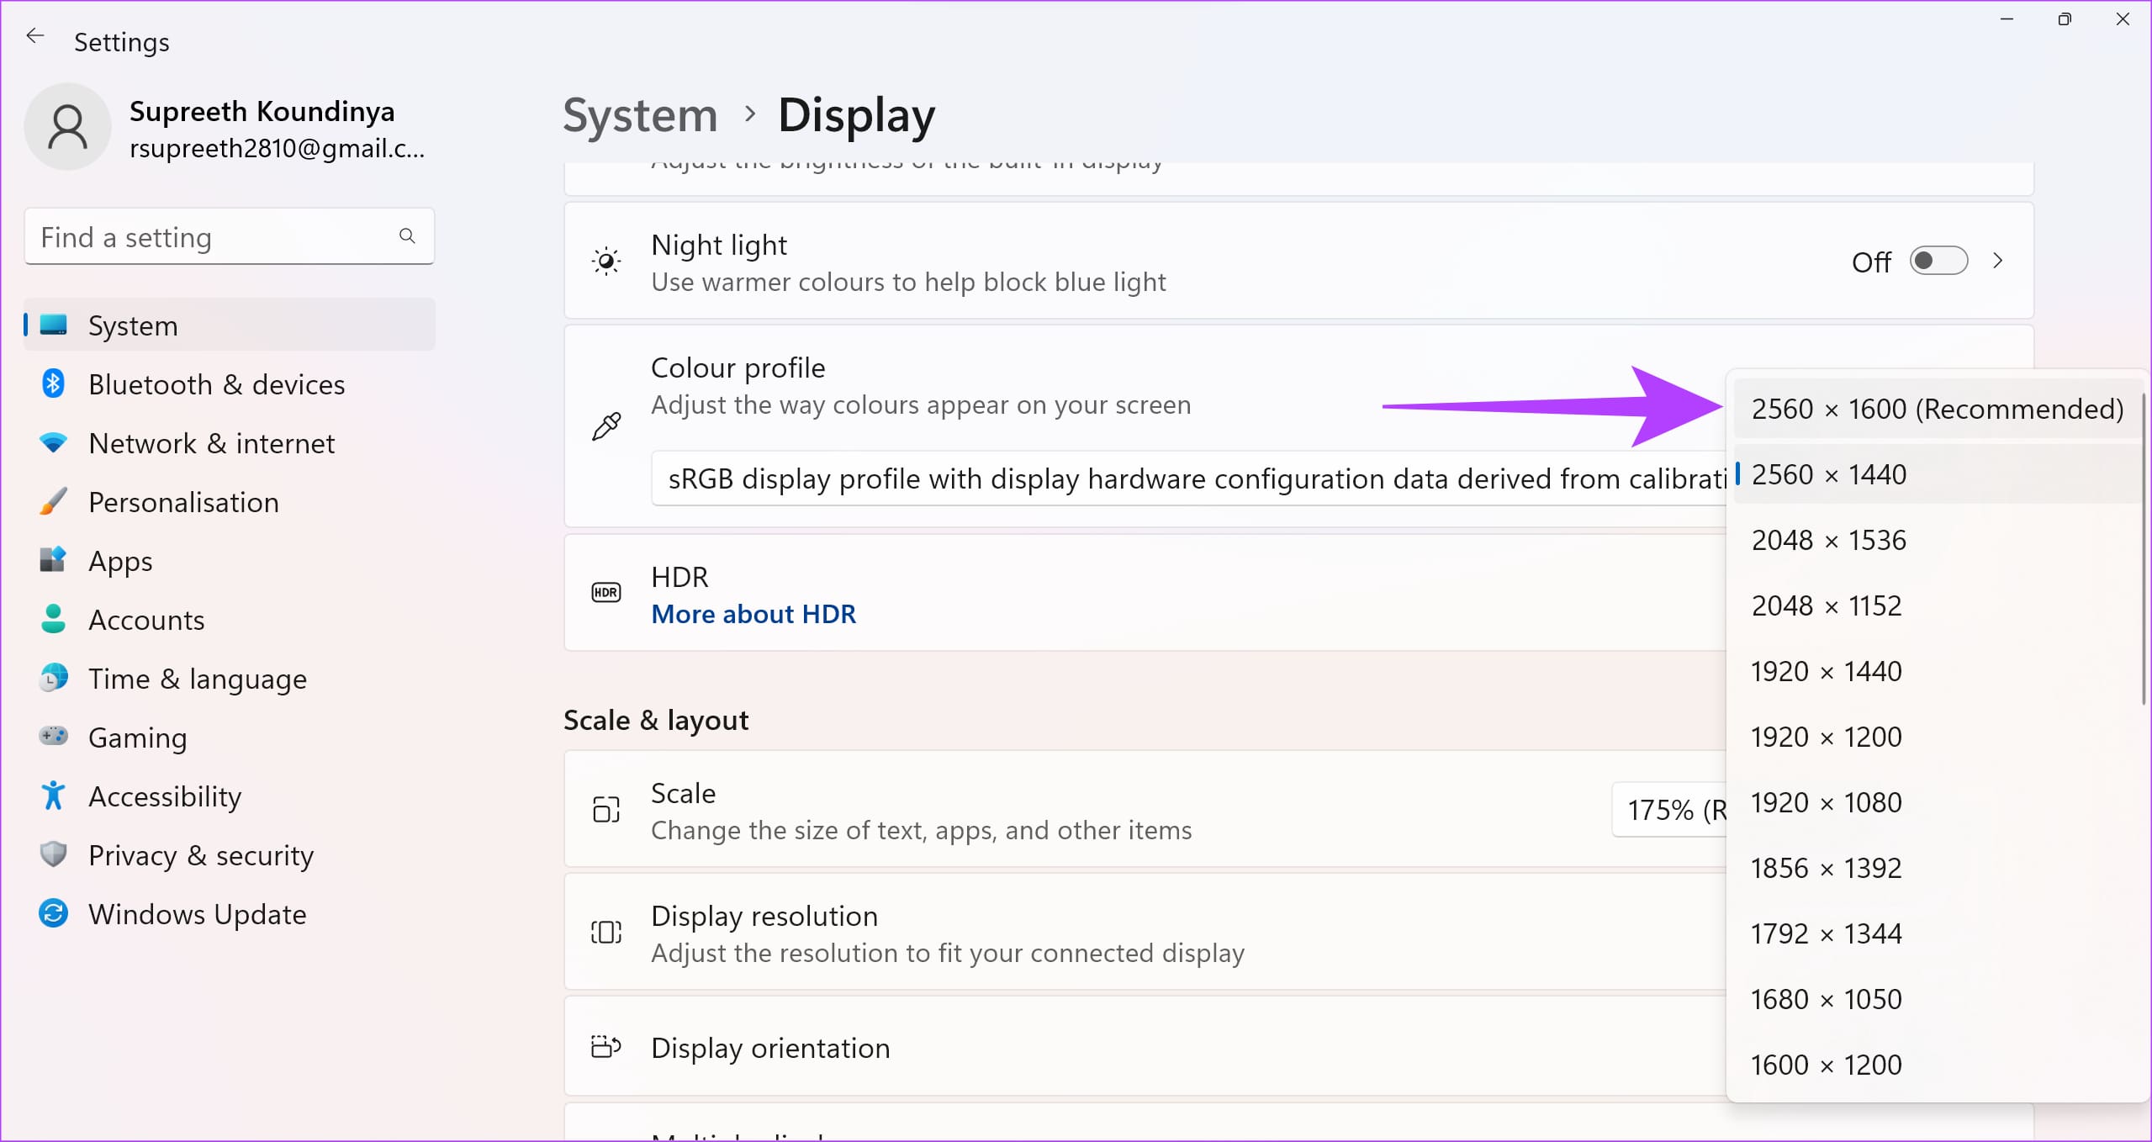Click the System settings icon in sidebar

tap(54, 325)
